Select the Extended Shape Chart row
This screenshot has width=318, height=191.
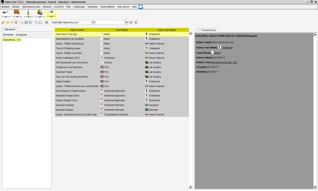coord(122,95)
